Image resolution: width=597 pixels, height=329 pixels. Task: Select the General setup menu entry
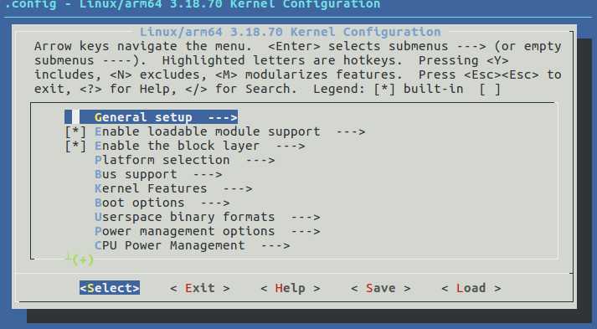point(152,117)
